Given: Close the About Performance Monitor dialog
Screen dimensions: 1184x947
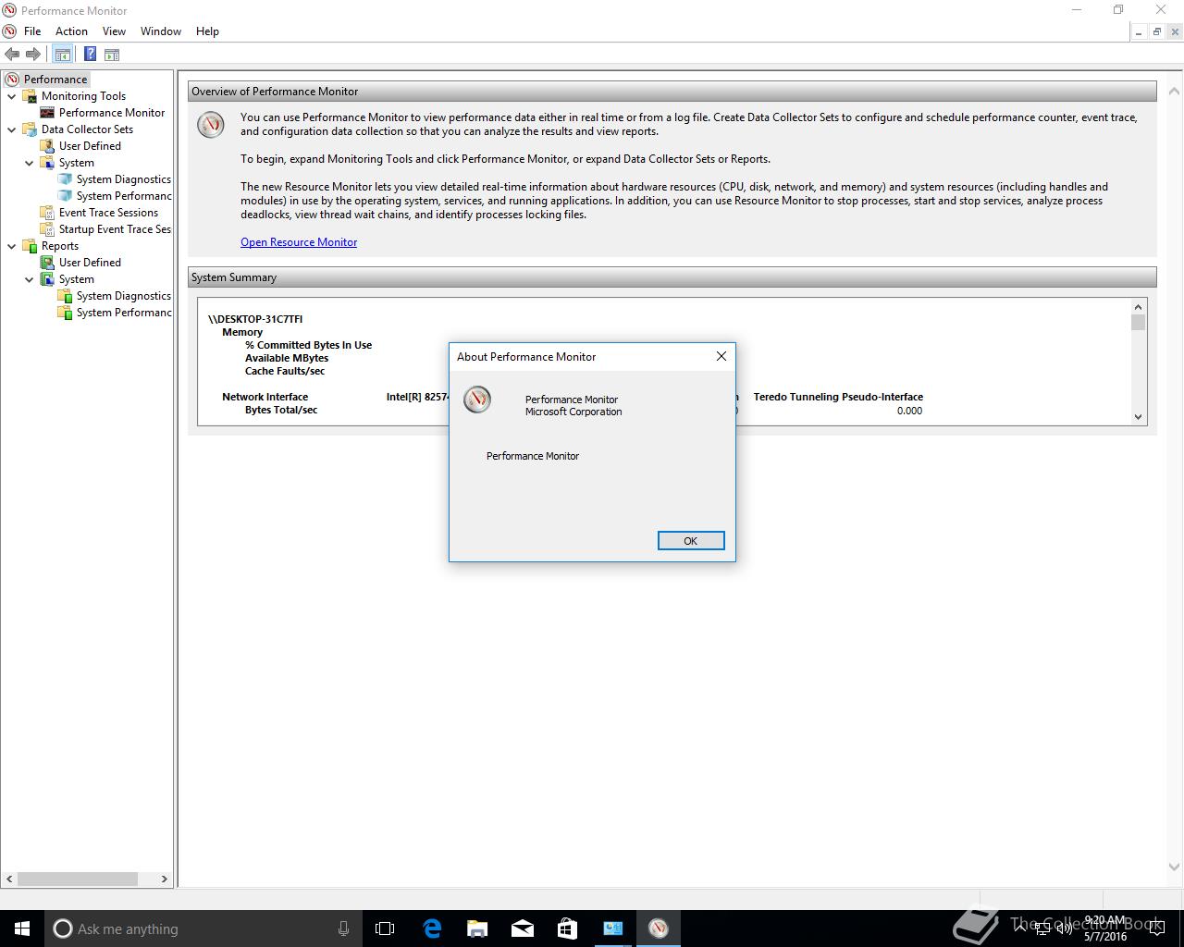Looking at the screenshot, I should (721, 356).
